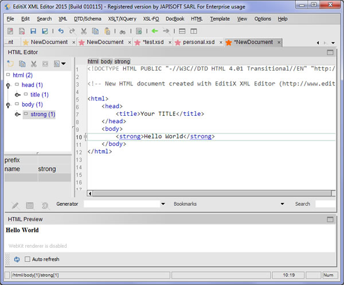Open the Generator combo box dropdown
Image resolution: width=344 pixels, height=285 pixels.
coord(163,204)
